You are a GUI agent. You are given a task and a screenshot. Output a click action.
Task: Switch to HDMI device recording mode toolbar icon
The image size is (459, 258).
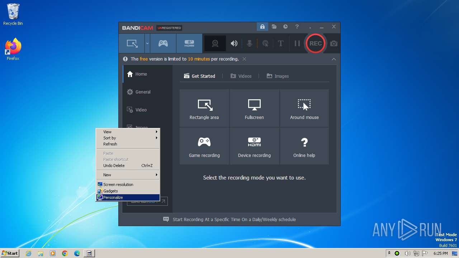click(x=189, y=43)
